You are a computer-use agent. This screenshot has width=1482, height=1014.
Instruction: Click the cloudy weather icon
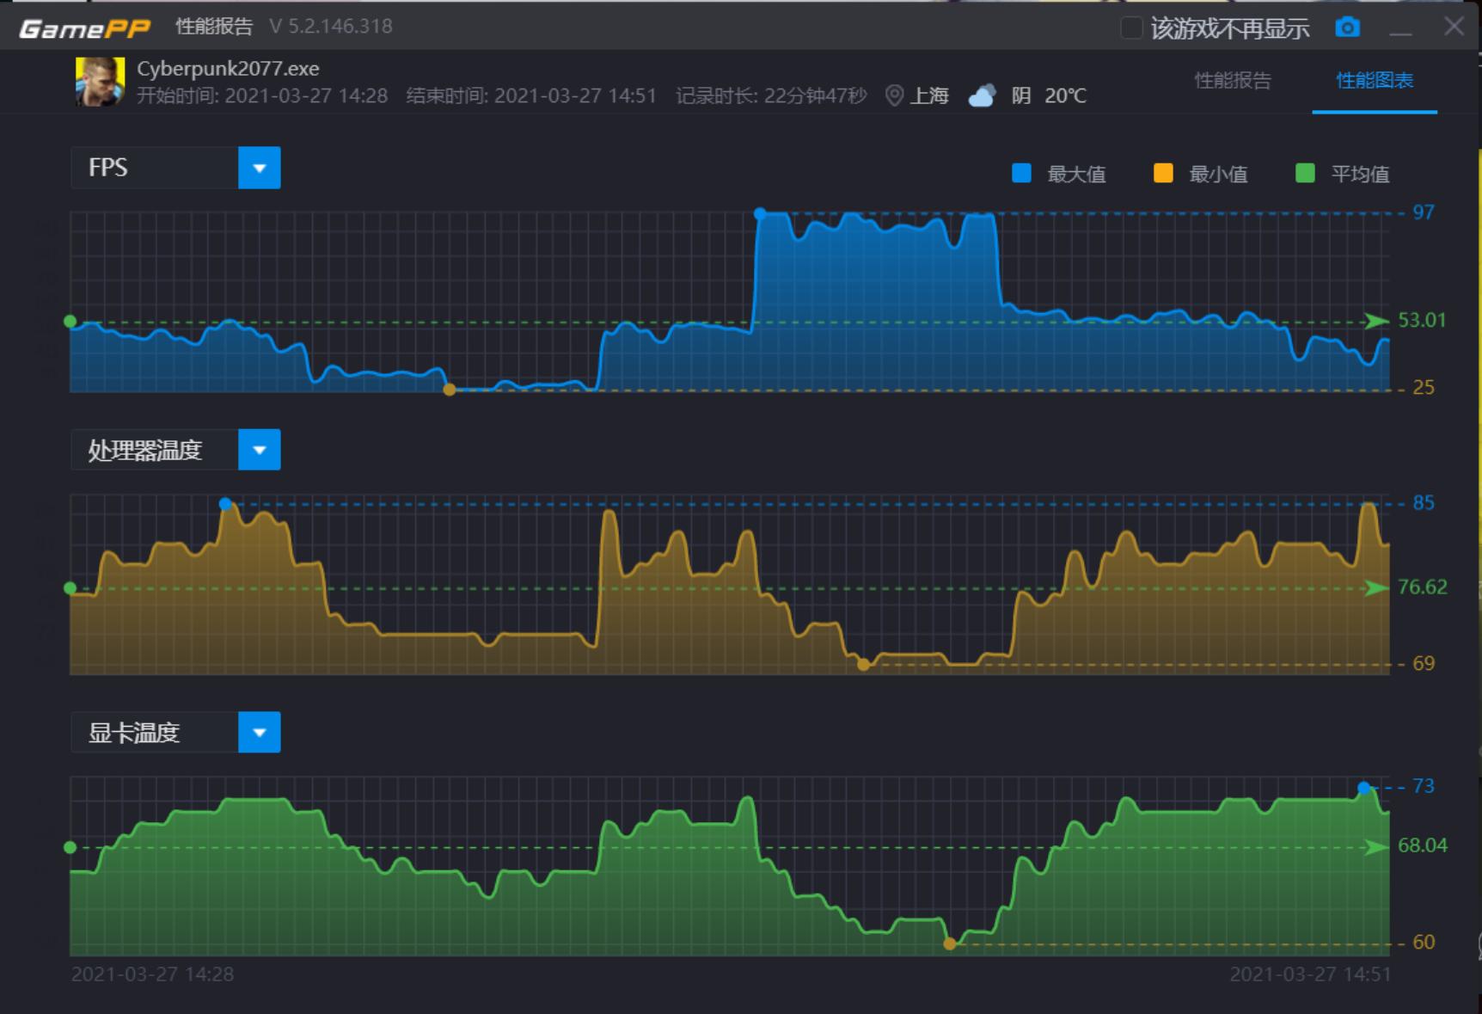tap(982, 95)
